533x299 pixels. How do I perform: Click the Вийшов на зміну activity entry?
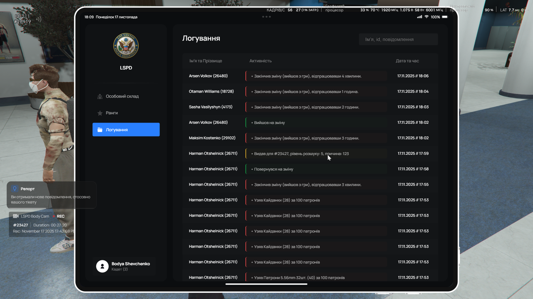pyautogui.click(x=316, y=123)
